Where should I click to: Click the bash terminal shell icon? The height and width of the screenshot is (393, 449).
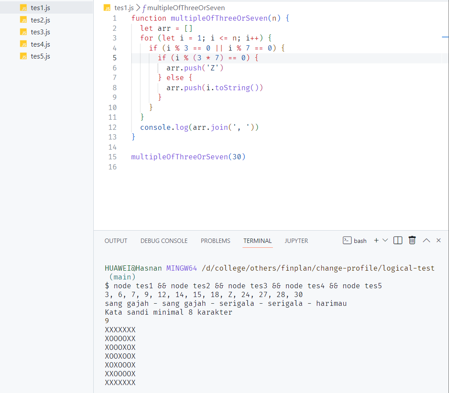(x=348, y=241)
